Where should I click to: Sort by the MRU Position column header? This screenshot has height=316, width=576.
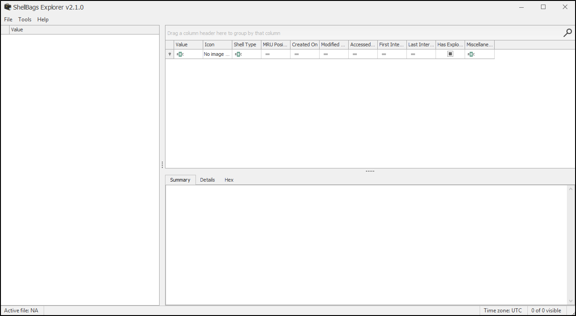275,44
